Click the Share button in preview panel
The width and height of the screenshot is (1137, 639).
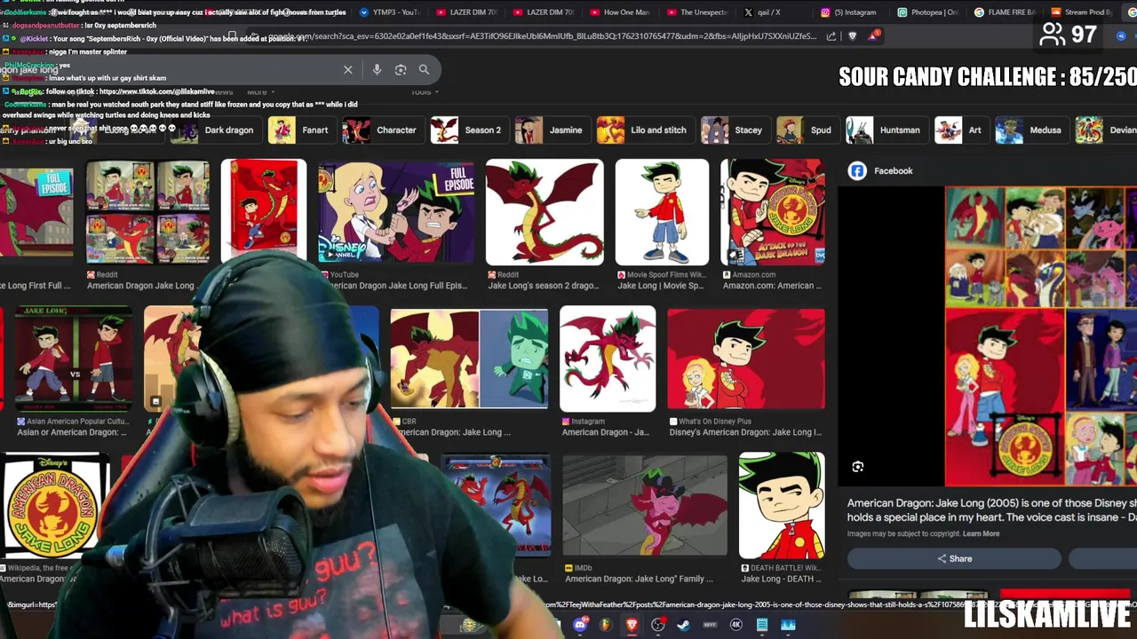(954, 559)
